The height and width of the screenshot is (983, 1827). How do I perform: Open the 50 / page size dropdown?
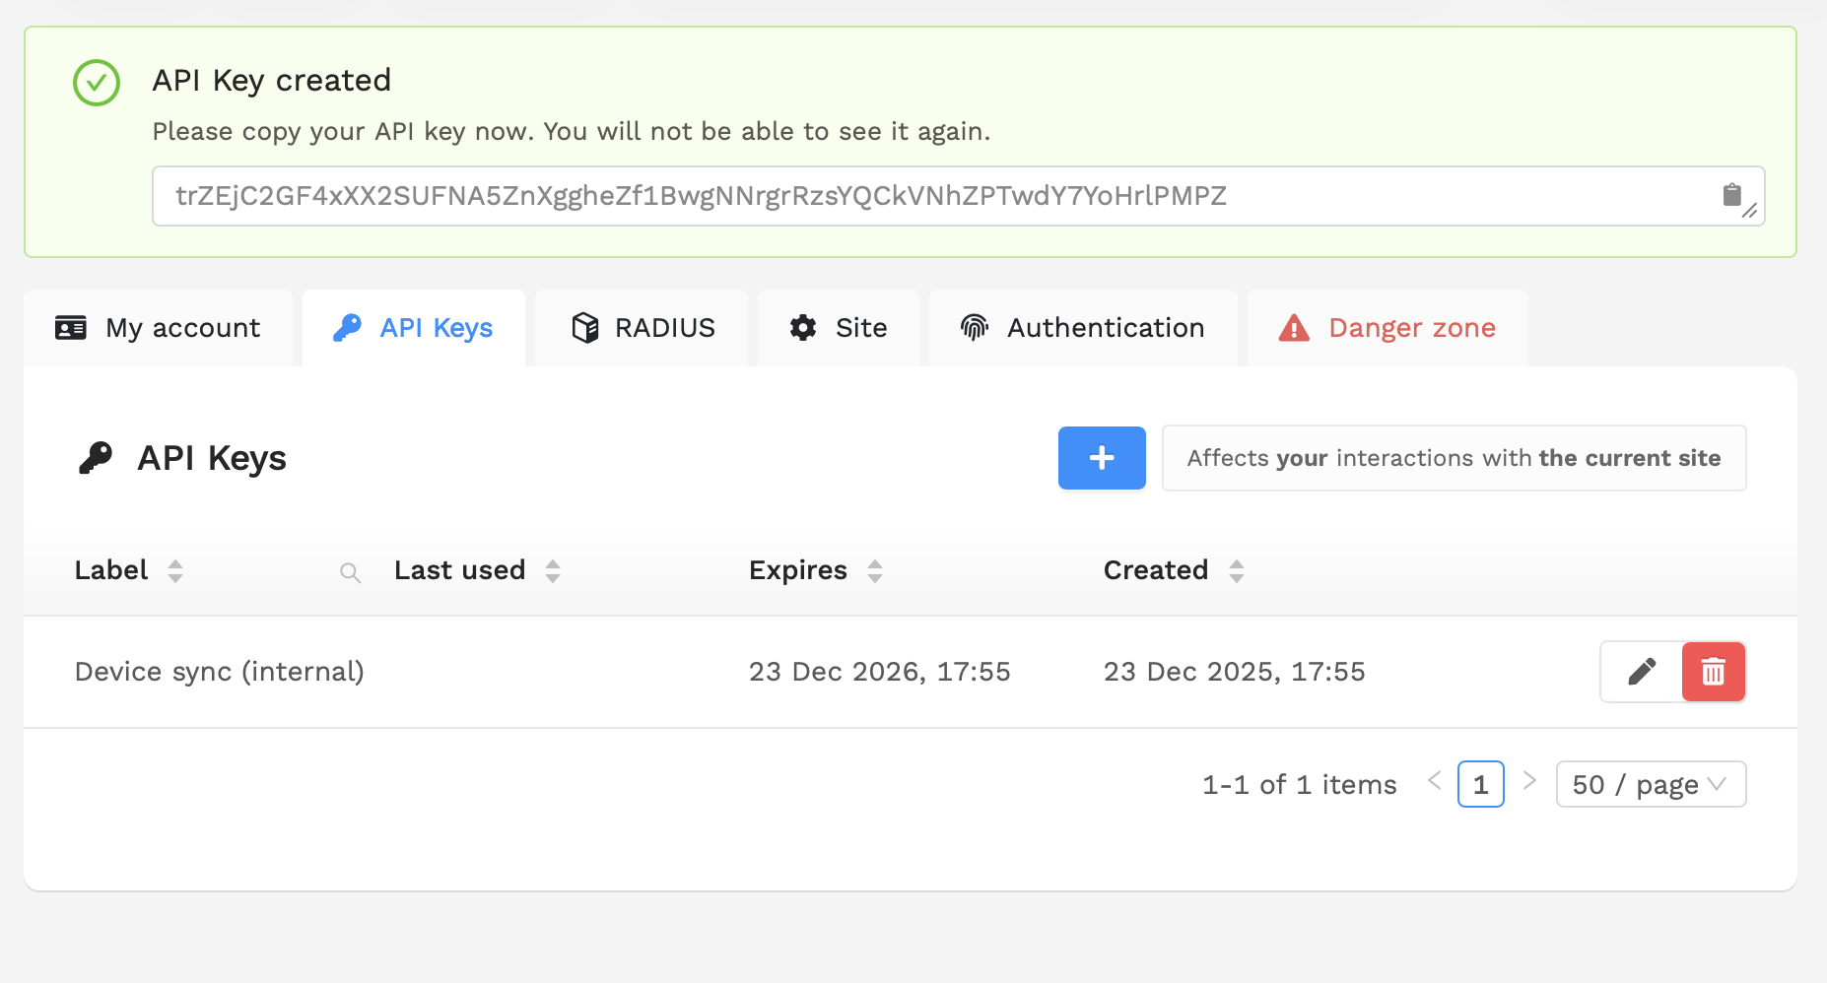pos(1650,784)
